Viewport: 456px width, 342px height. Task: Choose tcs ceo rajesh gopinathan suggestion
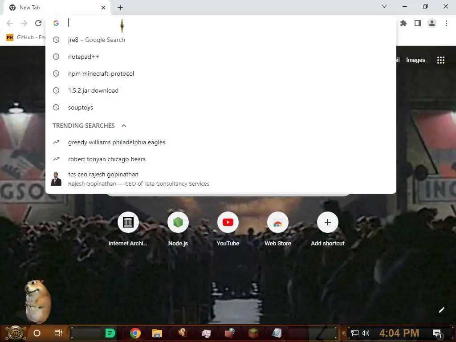coord(221,179)
